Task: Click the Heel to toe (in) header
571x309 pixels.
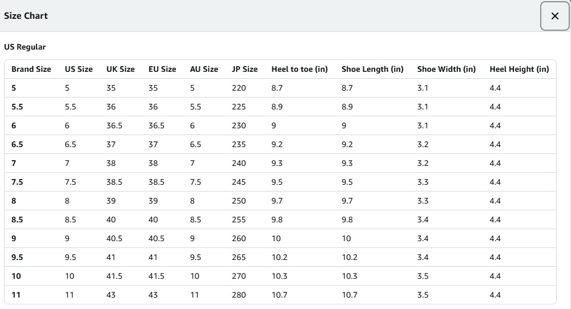Action: tap(299, 69)
